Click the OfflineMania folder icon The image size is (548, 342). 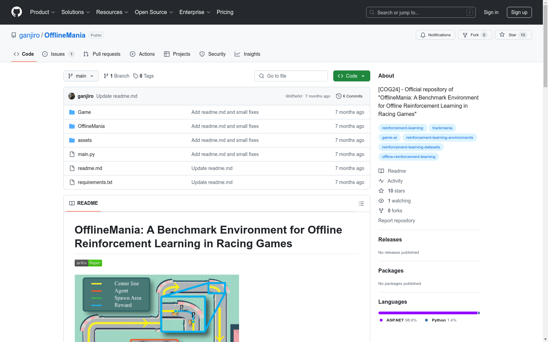coord(72,126)
